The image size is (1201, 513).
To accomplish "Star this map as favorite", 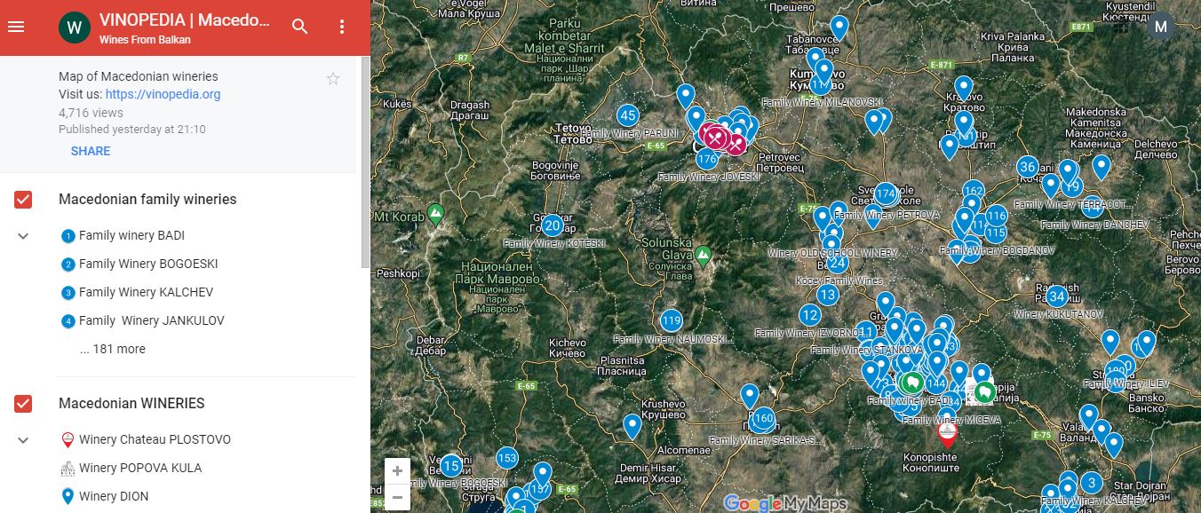I will pyautogui.click(x=333, y=79).
